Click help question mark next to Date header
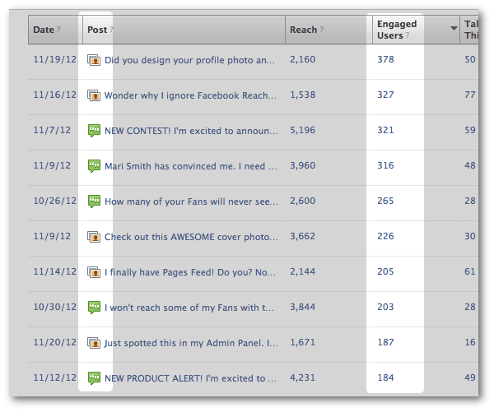 (x=58, y=30)
